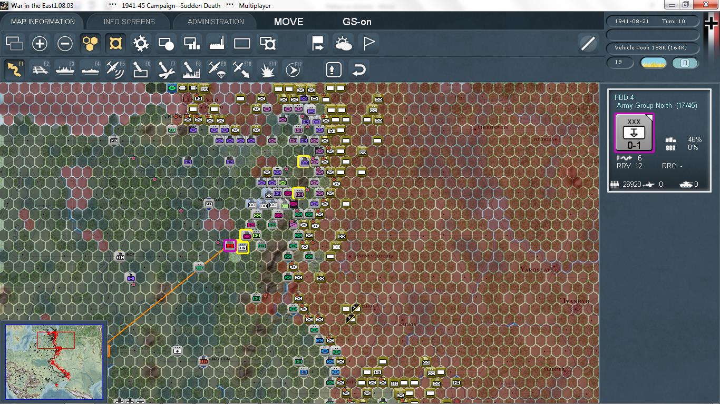Activate naval transport mode (F3)
Image resolution: width=720 pixels, height=404 pixels.
click(65, 68)
